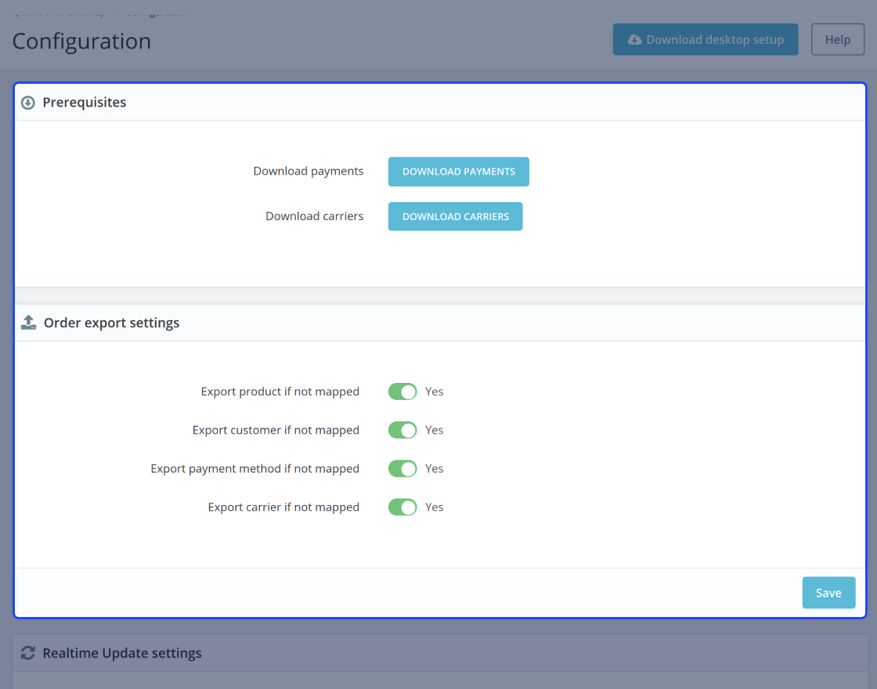
Task: Open the Help button
Action: coord(837,40)
